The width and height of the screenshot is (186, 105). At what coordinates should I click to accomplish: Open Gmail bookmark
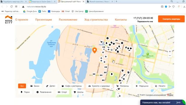[x=66, y=11]
